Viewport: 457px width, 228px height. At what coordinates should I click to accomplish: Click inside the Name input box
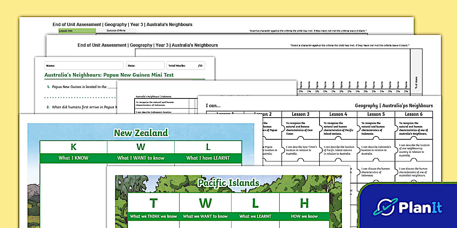(83, 66)
